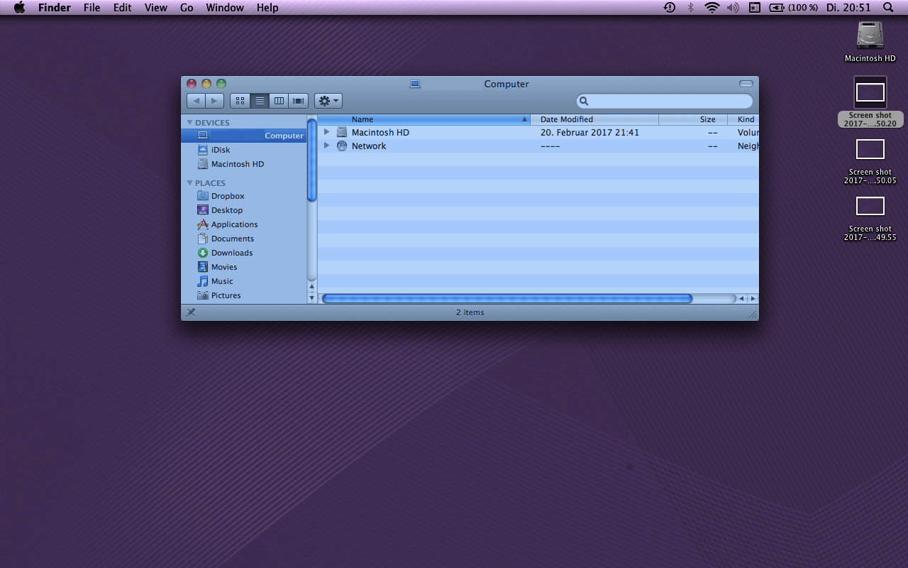Switch to column view
Screen dimensions: 908x568
tap(278, 100)
